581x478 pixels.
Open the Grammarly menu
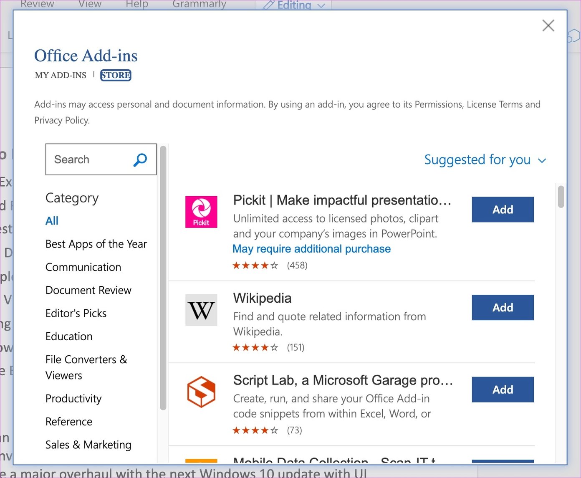(199, 5)
